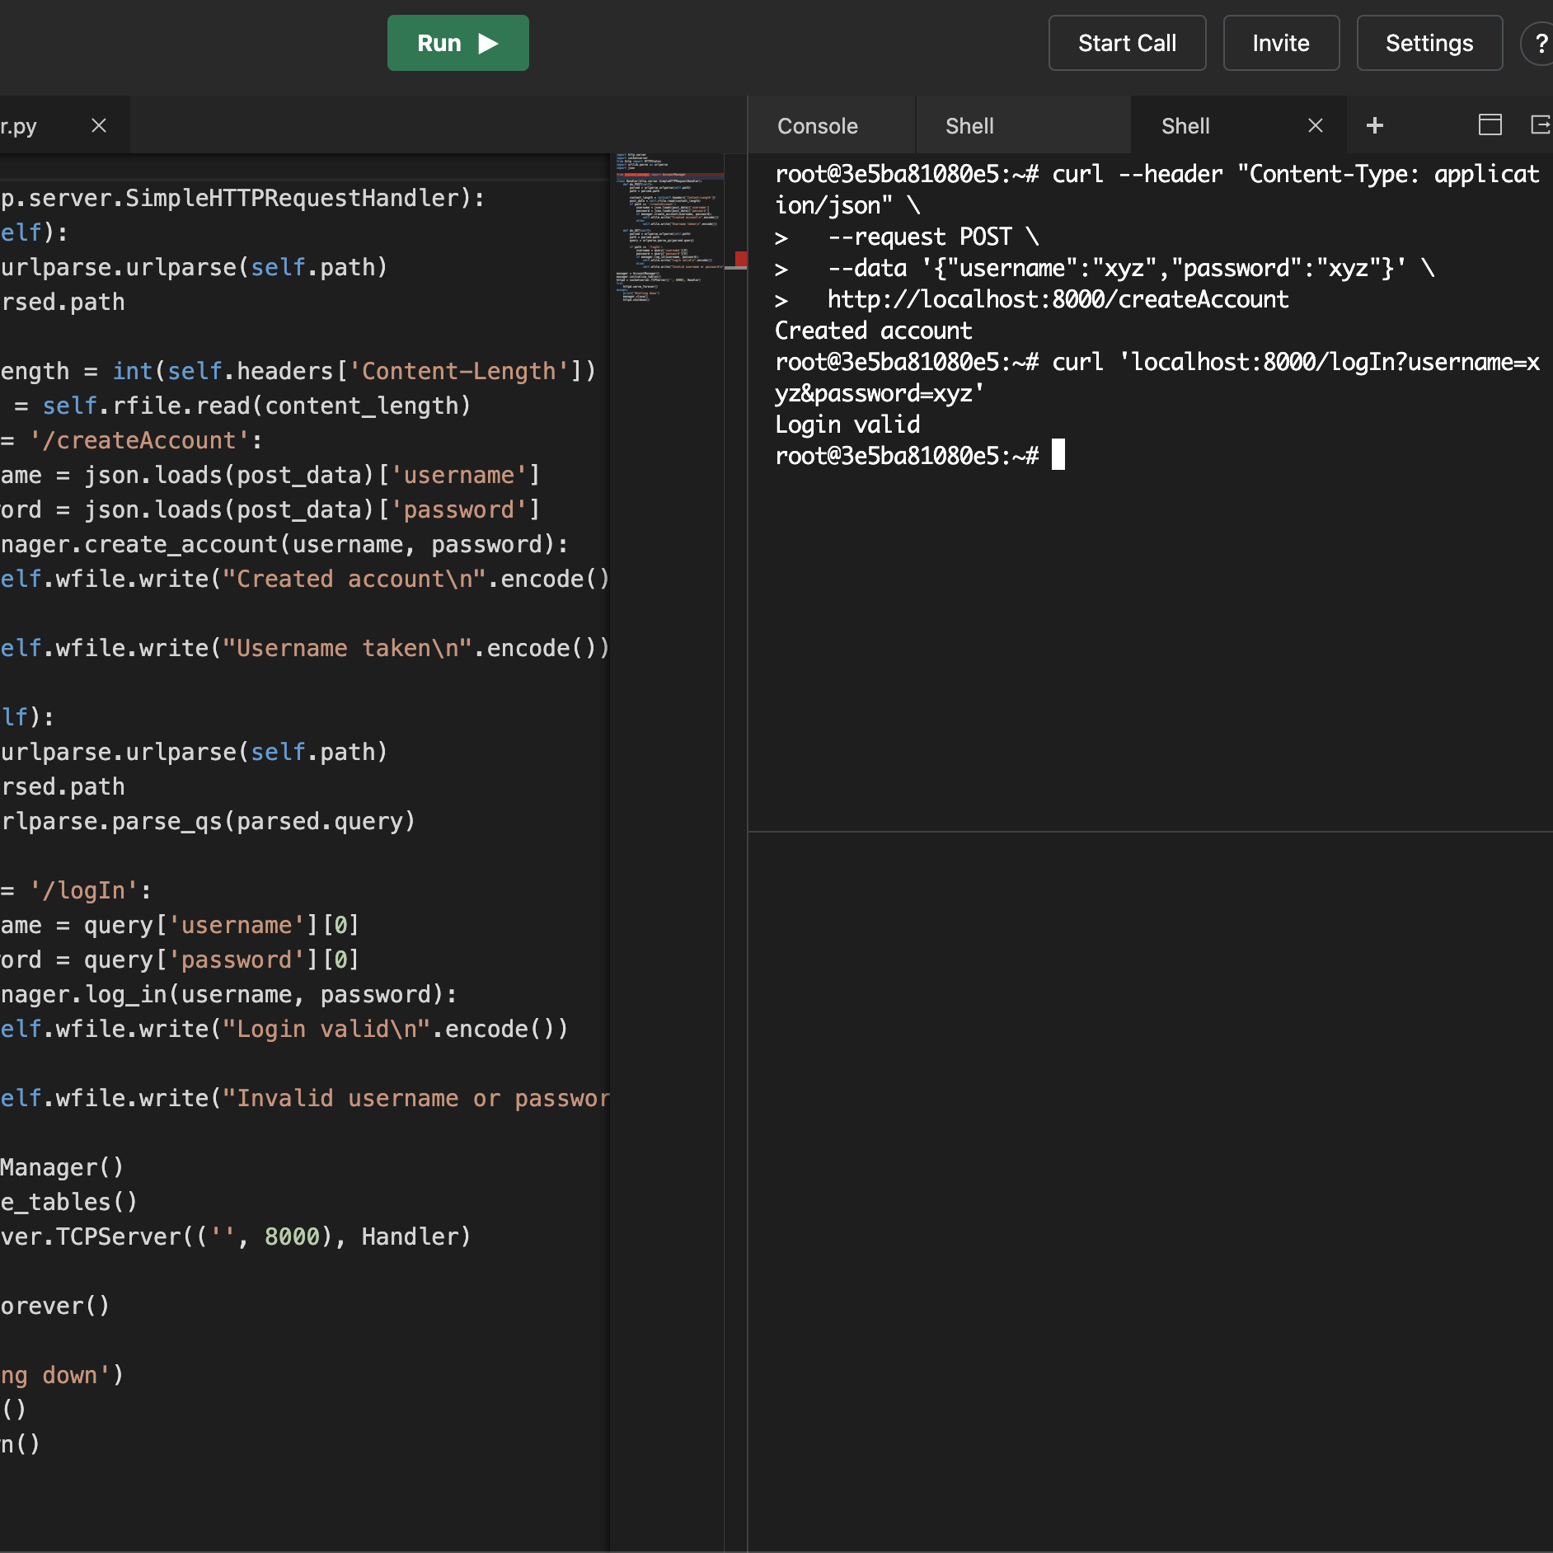Image resolution: width=1553 pixels, height=1553 pixels.
Task: Click the red marker in editor scrollbar
Action: [740, 260]
